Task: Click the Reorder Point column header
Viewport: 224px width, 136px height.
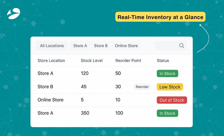Action: tap(128, 61)
